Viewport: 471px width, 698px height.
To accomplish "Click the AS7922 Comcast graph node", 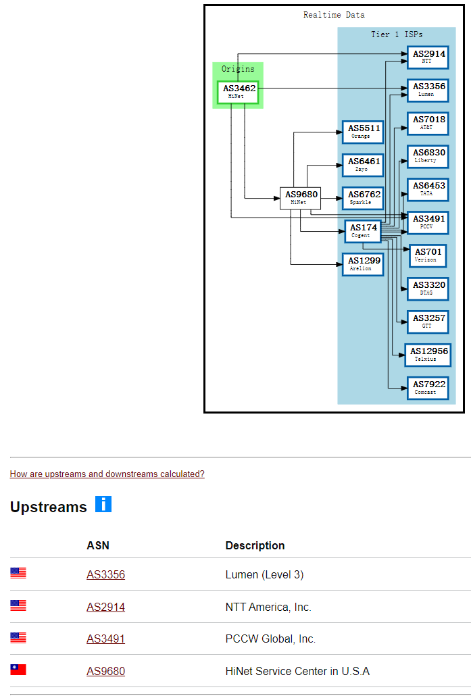I will 428,388.
